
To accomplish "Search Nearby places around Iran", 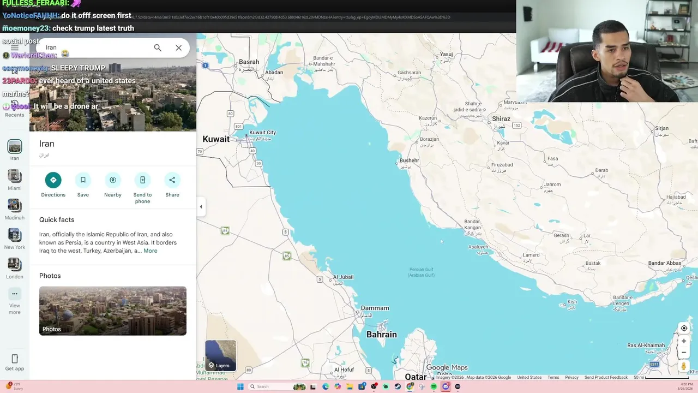I will (x=113, y=185).
